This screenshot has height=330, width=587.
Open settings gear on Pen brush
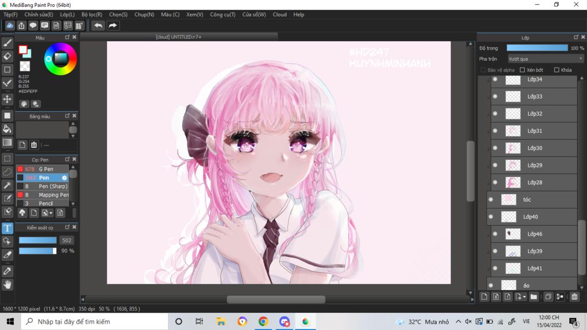pyautogui.click(x=64, y=178)
